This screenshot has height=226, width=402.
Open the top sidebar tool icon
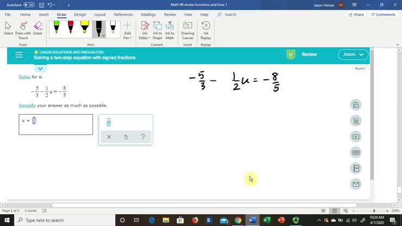pos(356,105)
